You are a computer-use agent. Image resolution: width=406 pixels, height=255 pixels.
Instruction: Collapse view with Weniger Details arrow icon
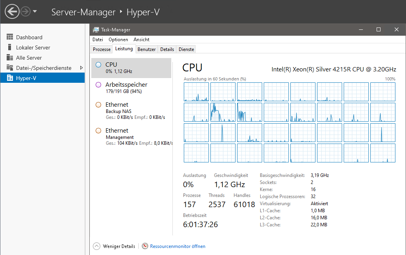click(x=96, y=246)
